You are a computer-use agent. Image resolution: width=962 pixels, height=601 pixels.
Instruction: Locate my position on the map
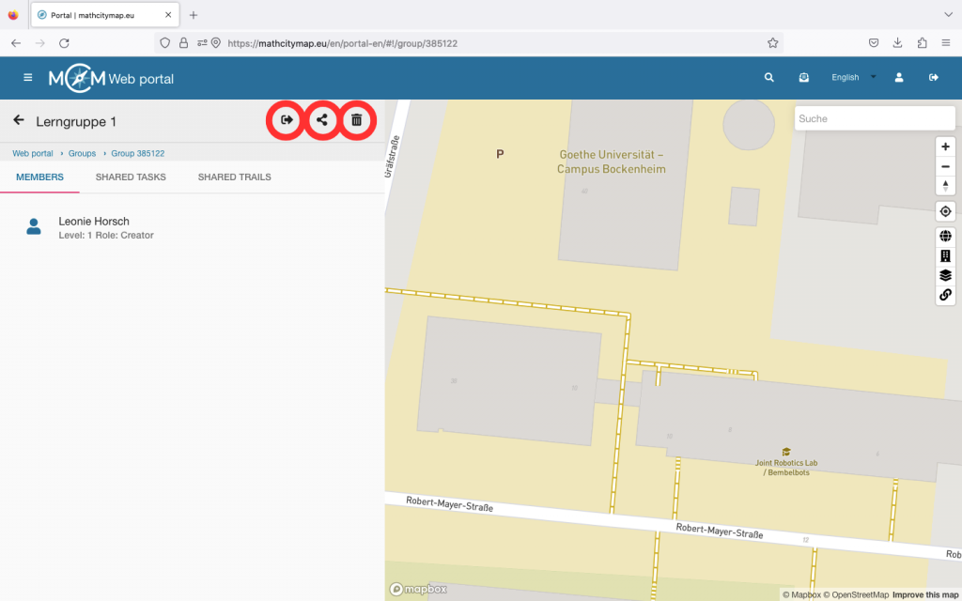coord(945,211)
